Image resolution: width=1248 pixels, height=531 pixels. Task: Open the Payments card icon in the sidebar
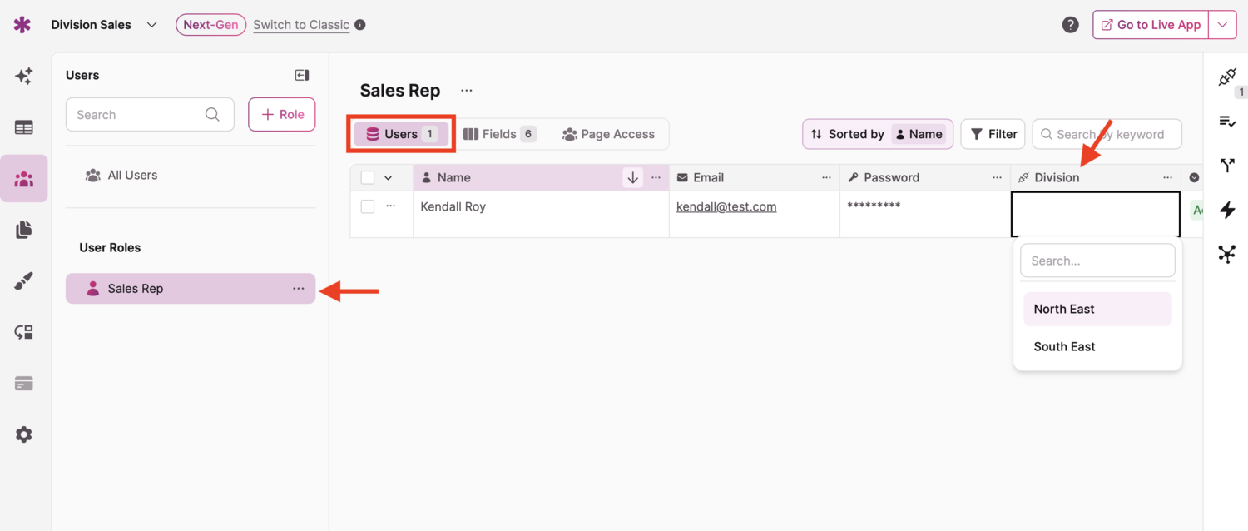coord(24,384)
